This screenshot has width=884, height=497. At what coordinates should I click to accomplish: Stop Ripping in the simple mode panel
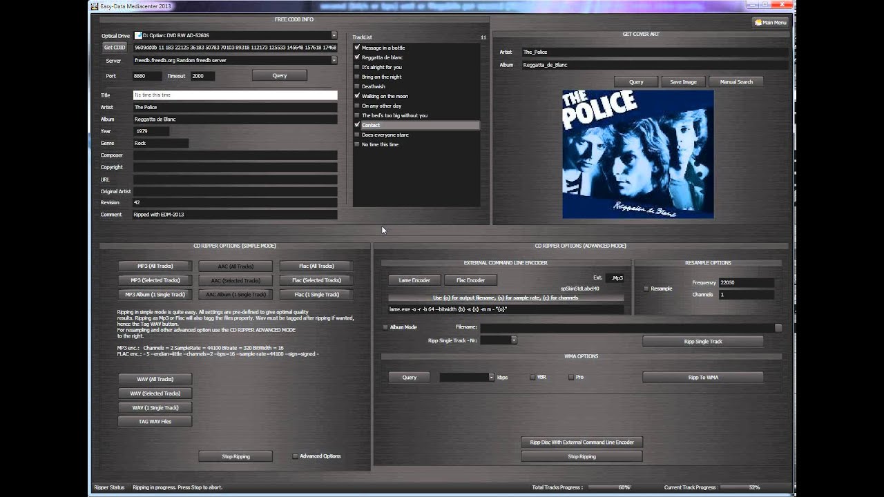(236, 456)
